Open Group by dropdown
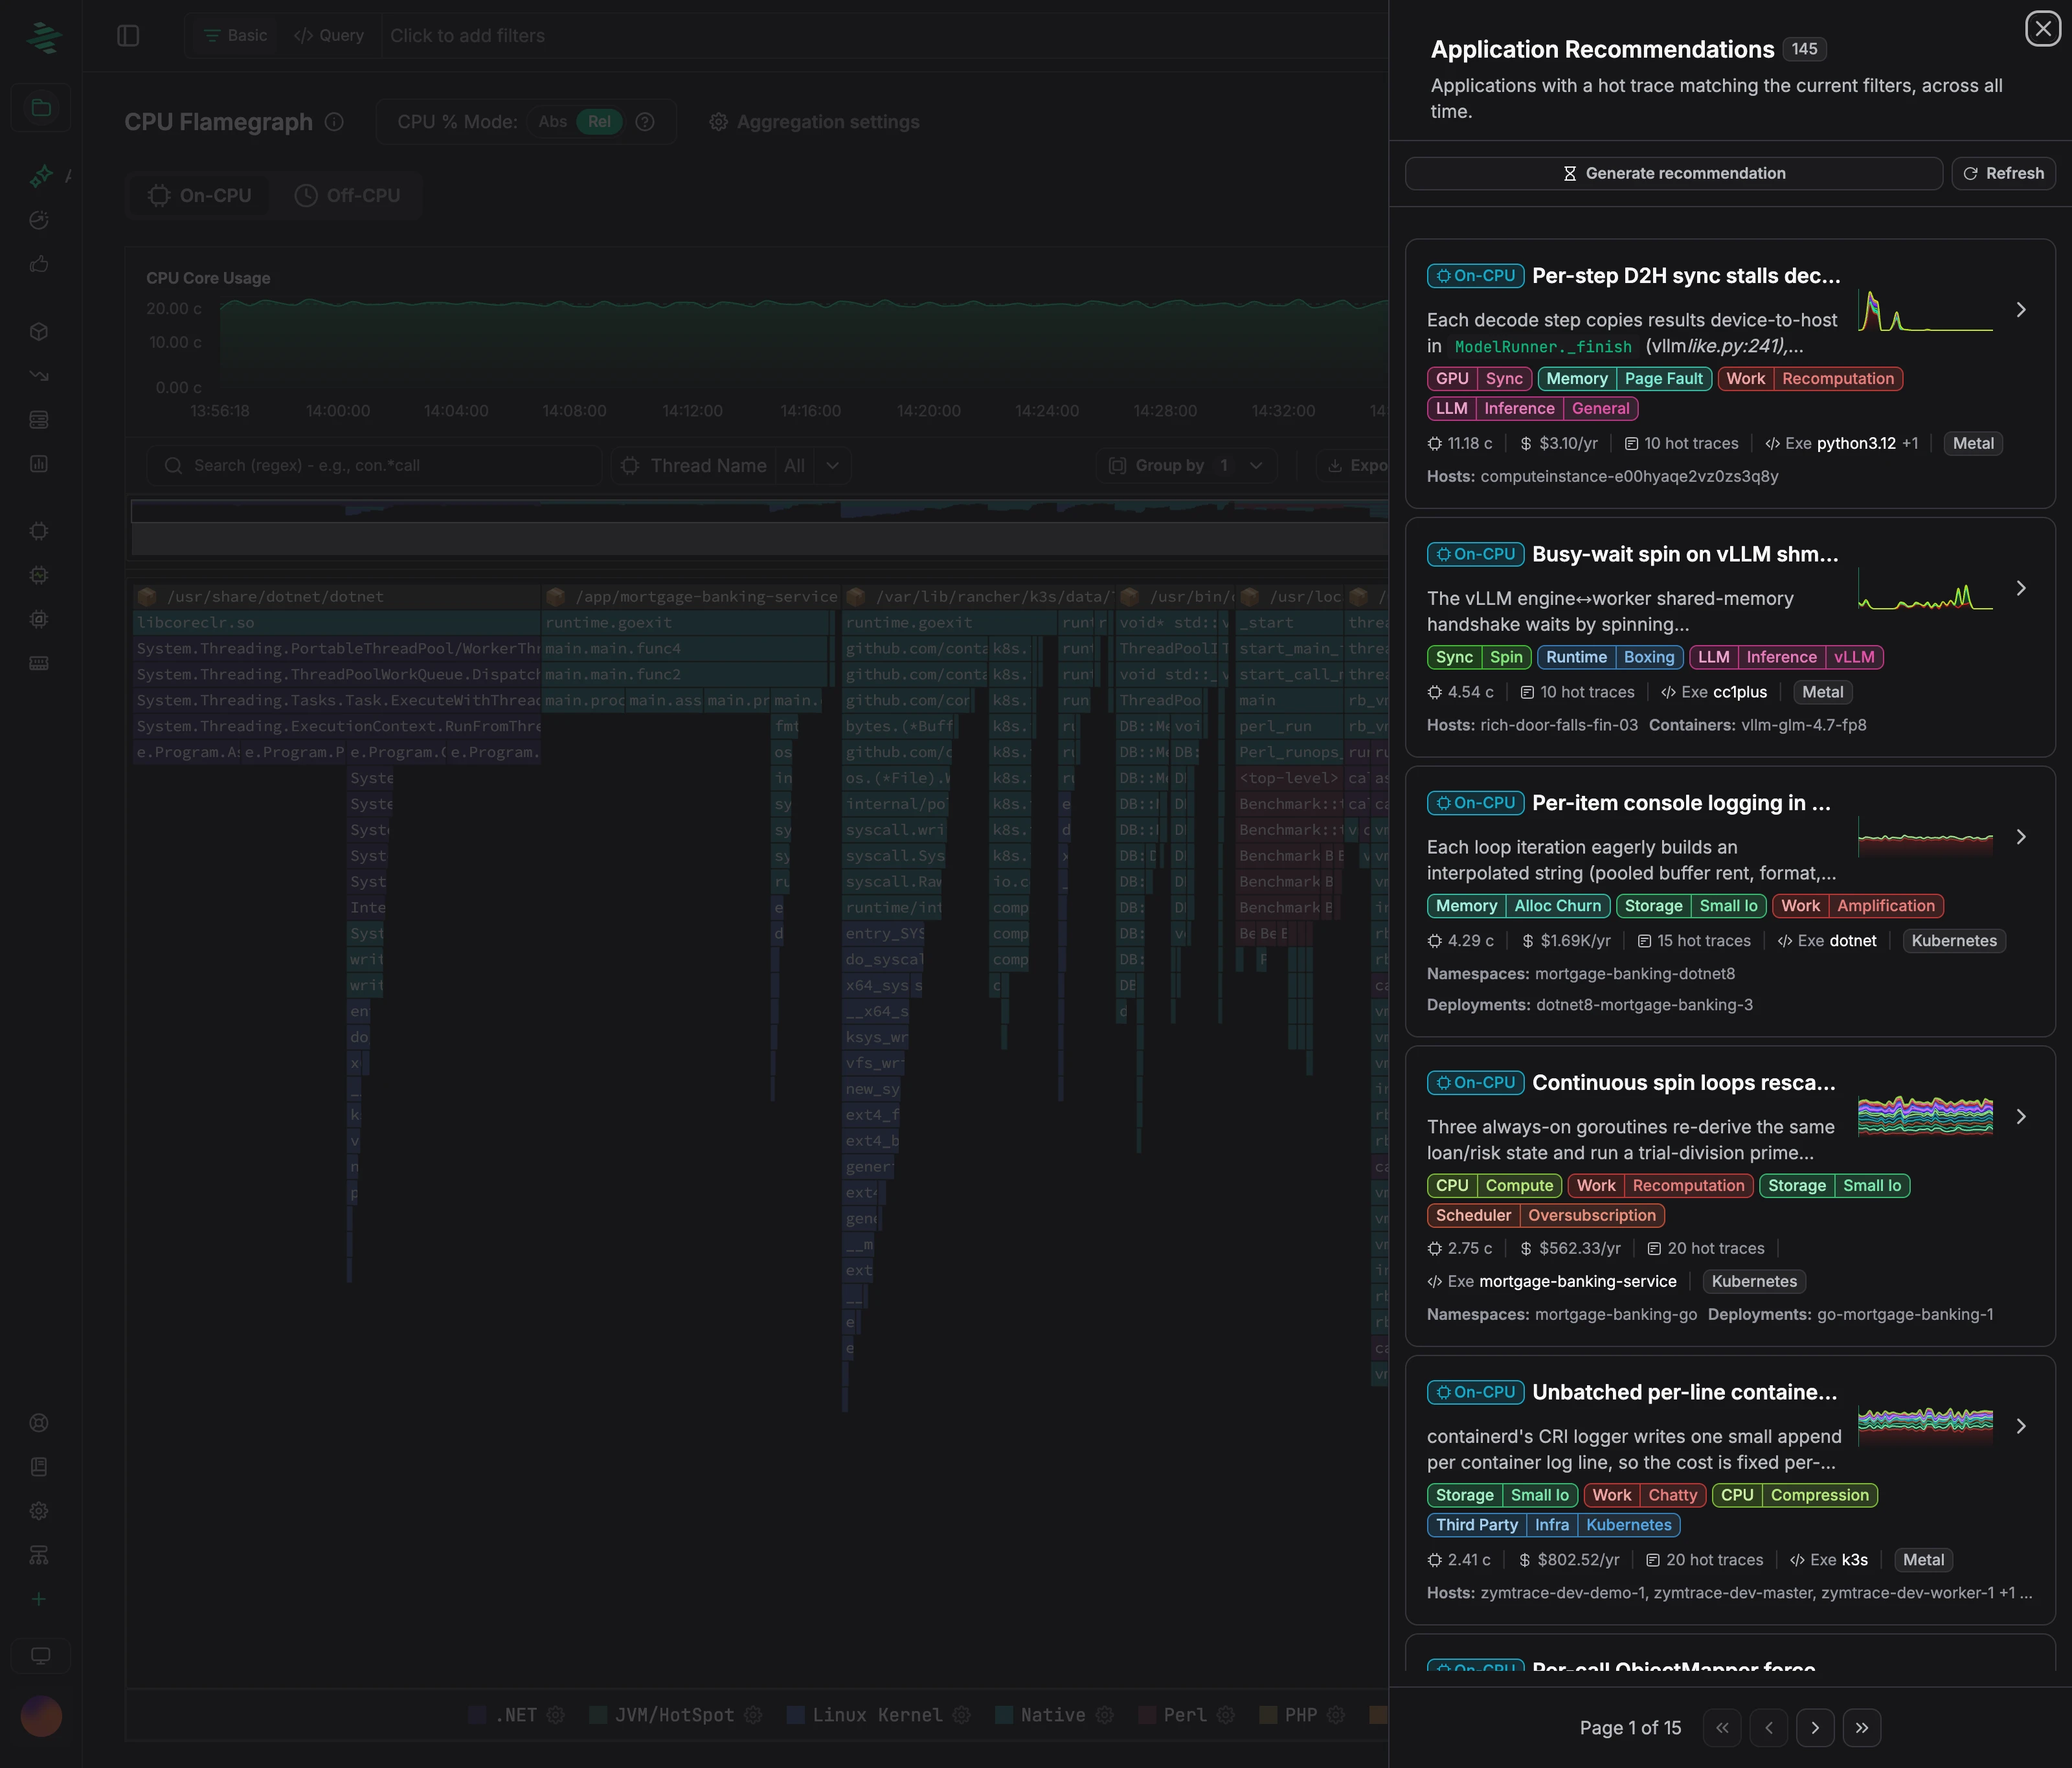2072x1768 pixels. coord(1186,466)
